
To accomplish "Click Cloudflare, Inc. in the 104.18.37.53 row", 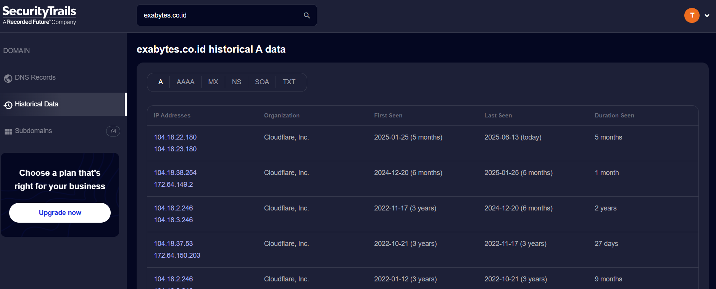I will 286,244.
